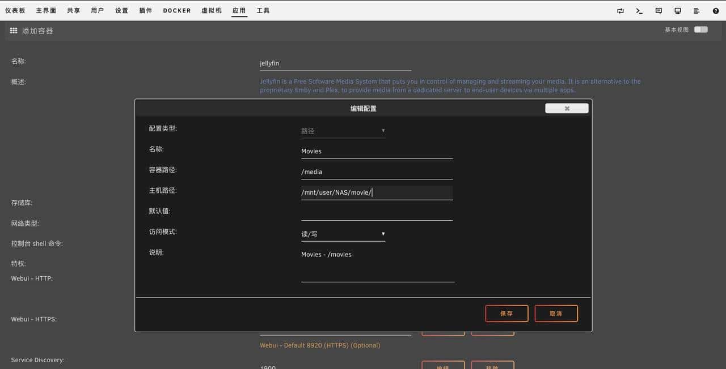Click the 保存 button
Viewport: 726px width, 369px height.
coord(506,313)
